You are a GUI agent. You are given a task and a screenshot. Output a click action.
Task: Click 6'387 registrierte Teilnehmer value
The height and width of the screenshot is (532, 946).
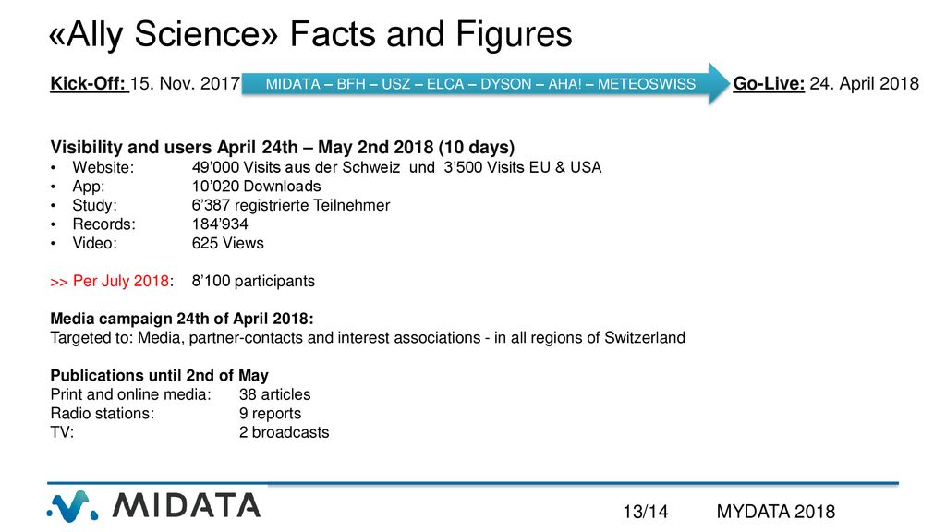(291, 205)
